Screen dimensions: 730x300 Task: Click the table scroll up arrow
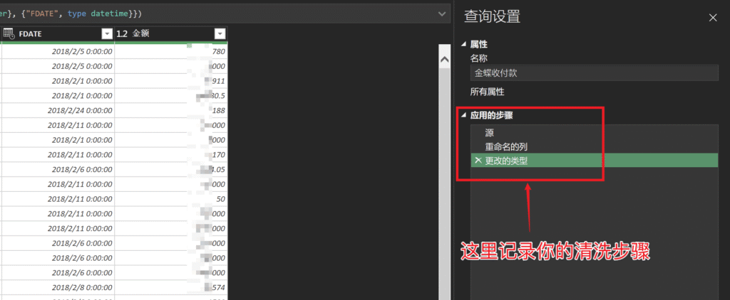click(444, 60)
